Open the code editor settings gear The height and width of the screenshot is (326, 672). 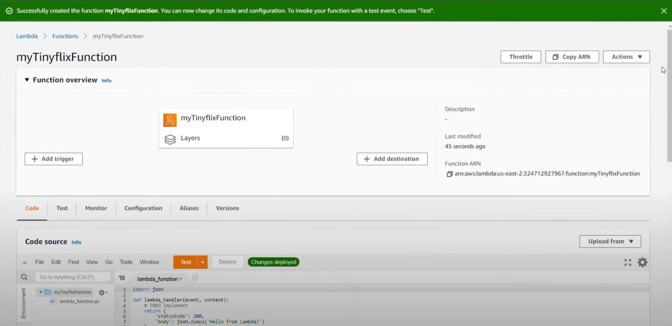(x=642, y=262)
